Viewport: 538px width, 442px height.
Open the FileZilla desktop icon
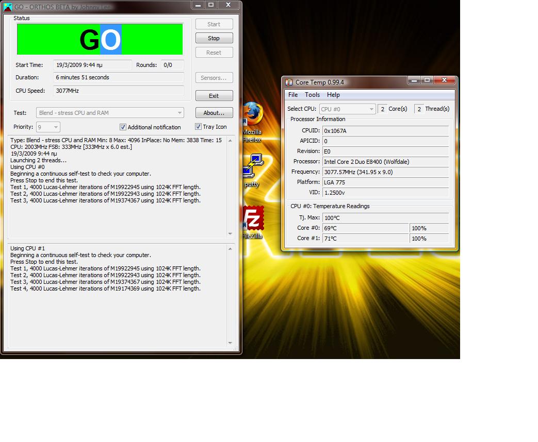tap(253, 222)
